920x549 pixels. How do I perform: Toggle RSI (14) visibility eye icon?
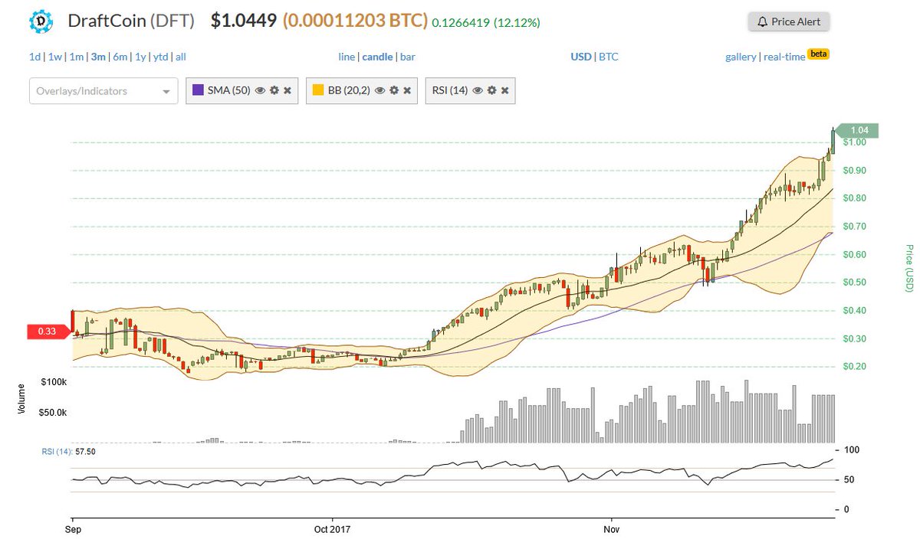coord(477,90)
